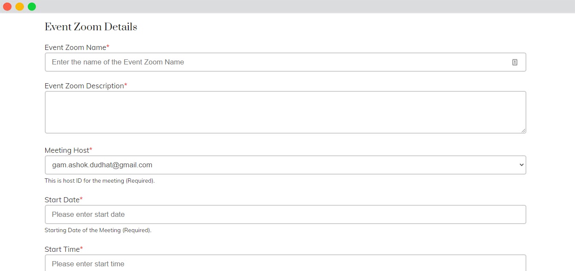Click the empty gray window title bar
The width and height of the screenshot is (575, 271).
299,6
